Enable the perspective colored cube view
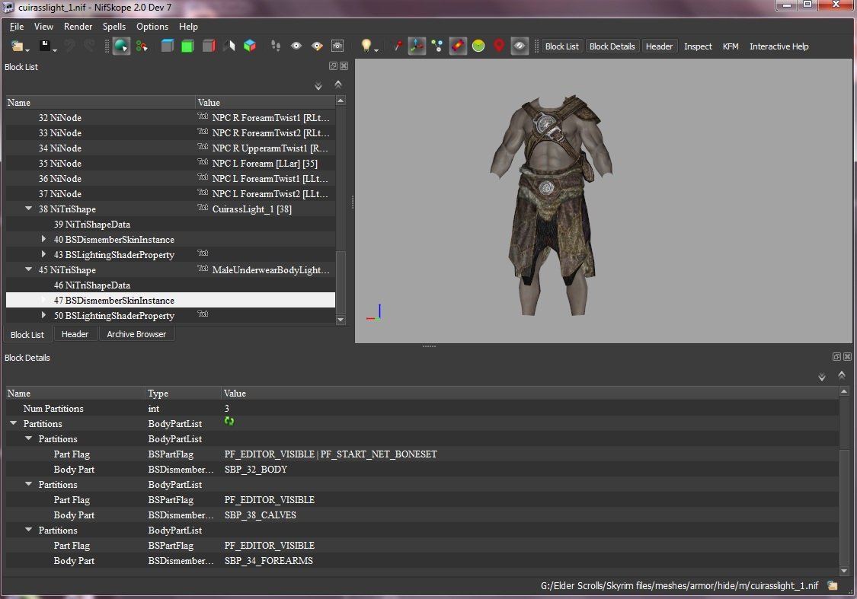This screenshot has height=599, width=857. tap(250, 46)
